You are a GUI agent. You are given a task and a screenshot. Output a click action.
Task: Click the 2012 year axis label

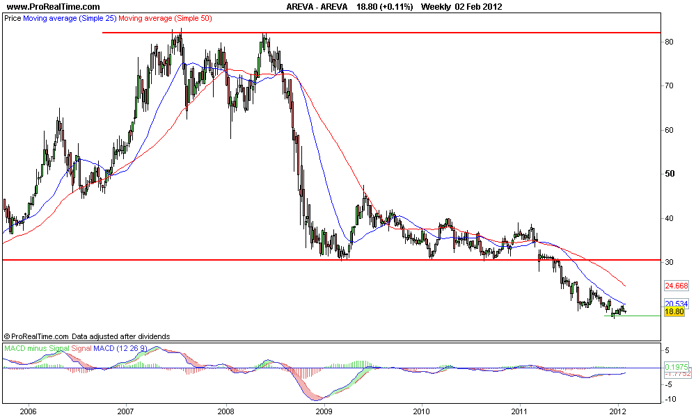(618, 411)
